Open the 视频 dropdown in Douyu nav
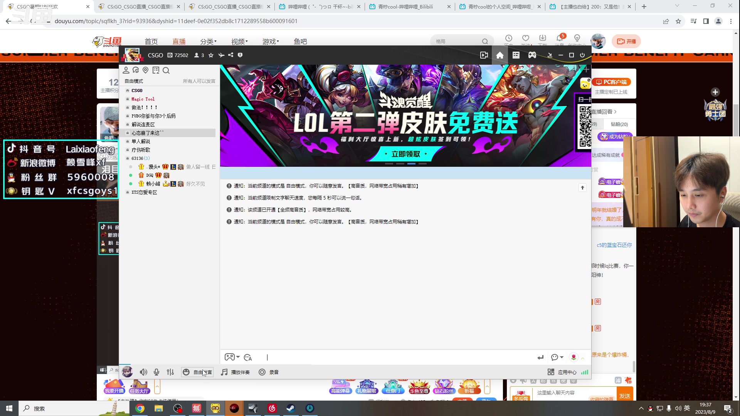This screenshot has height=416, width=740. [240, 42]
